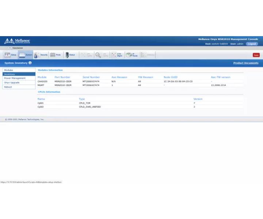Open the IP Route section
263x219 pixels.
pyautogui.click(x=132, y=55)
